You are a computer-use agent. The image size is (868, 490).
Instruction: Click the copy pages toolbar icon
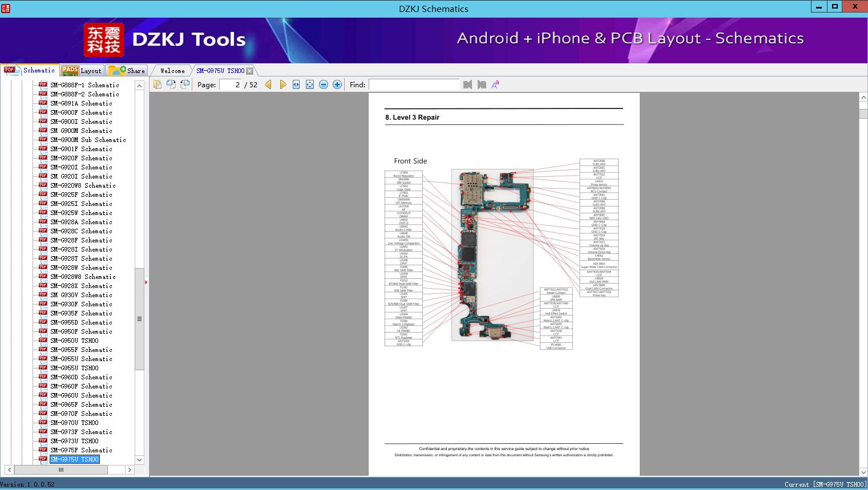158,84
